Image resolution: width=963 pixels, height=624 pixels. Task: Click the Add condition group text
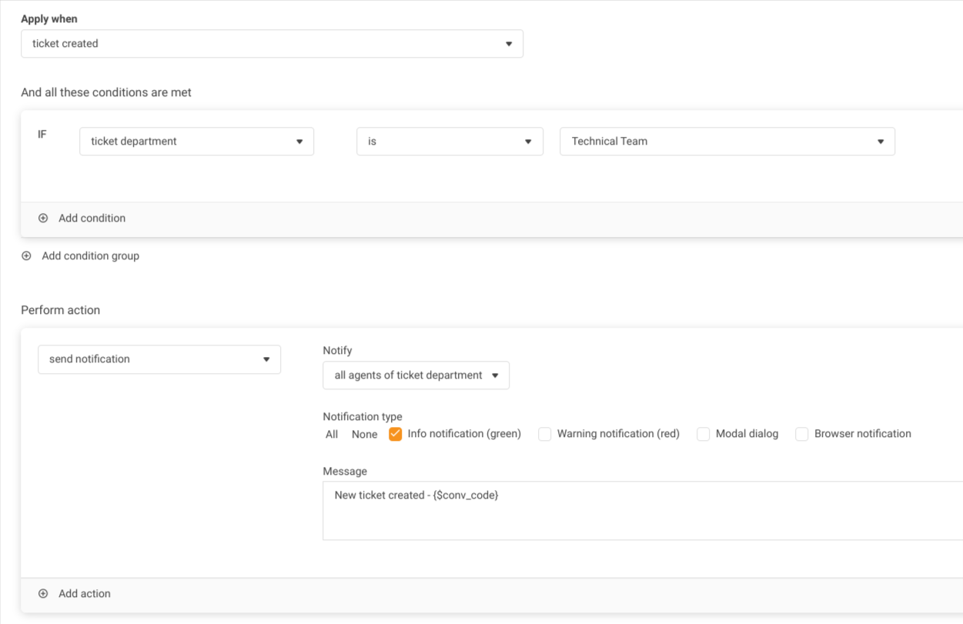[90, 256]
